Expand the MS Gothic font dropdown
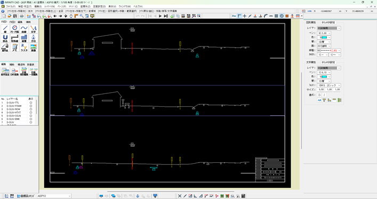The image size is (377, 199). pos(328,85)
